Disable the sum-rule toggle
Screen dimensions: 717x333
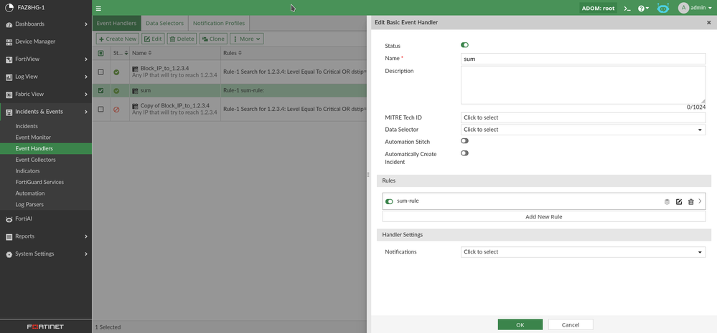click(x=389, y=201)
